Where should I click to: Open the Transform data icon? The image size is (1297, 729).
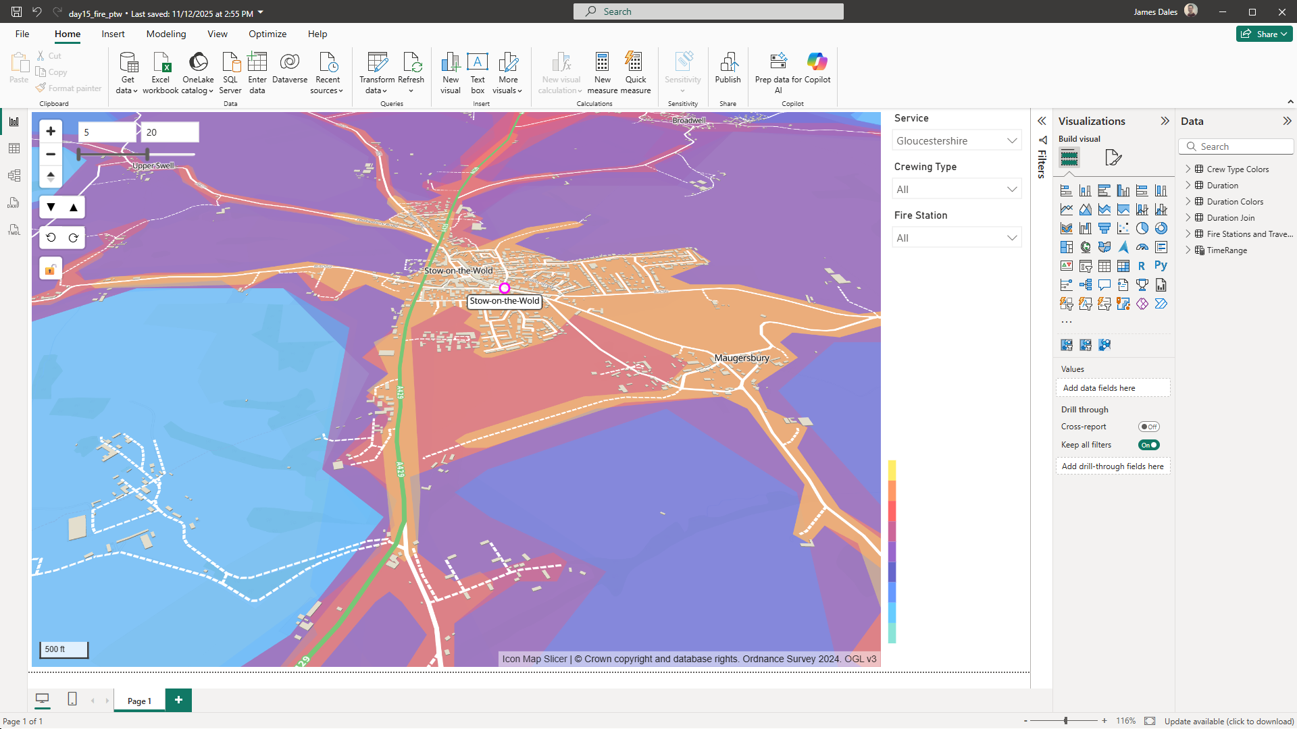click(377, 63)
